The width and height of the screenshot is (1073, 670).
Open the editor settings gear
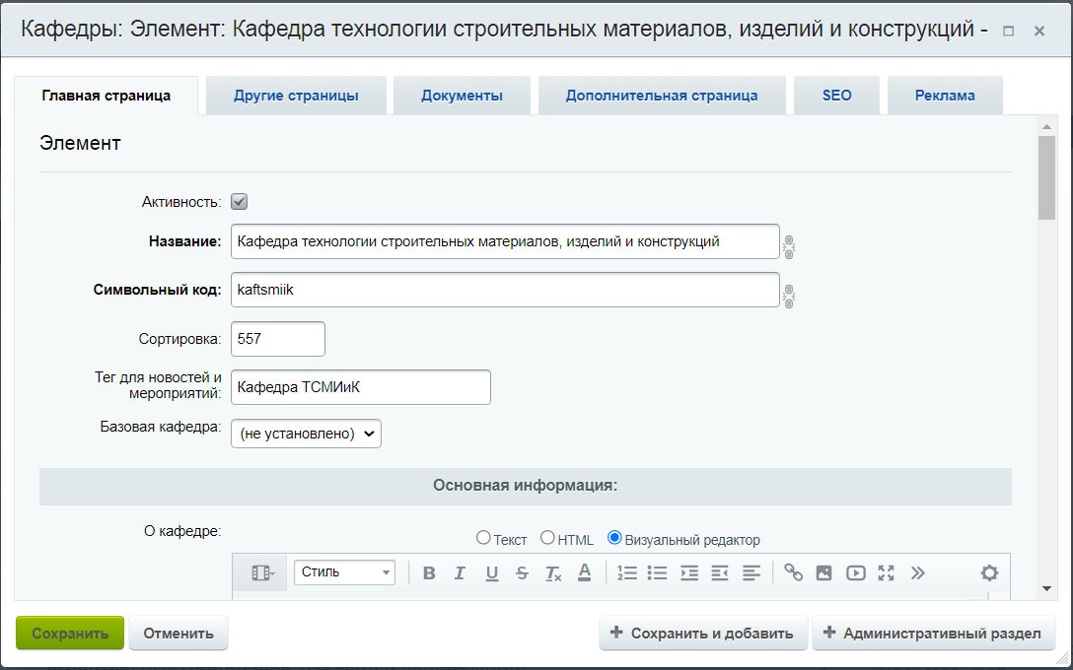pyautogui.click(x=989, y=572)
